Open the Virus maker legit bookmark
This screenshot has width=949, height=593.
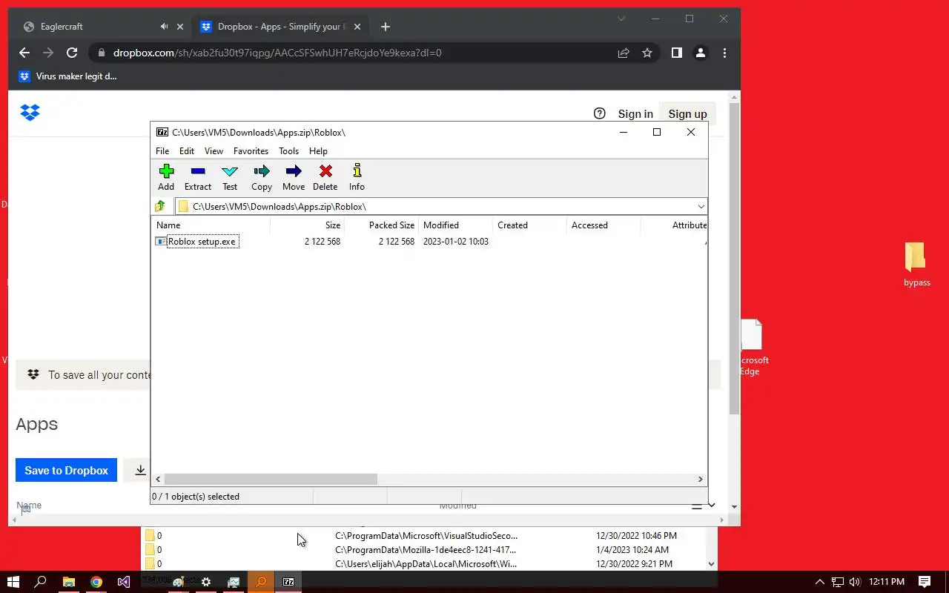click(67, 76)
